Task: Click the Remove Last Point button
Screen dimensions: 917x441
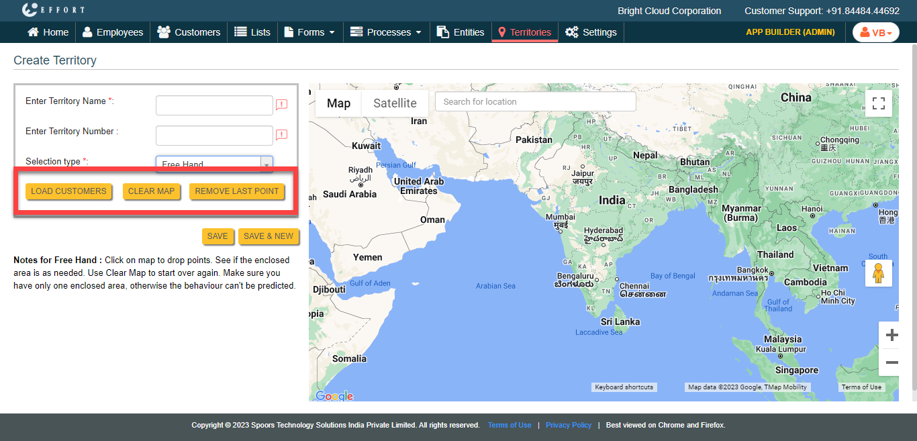Action: (236, 191)
